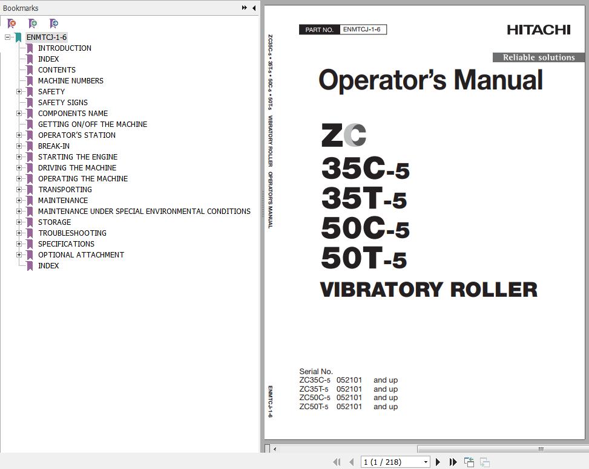Open the INTRODUCTION bookmark
Screen dimensions: 589x469
tap(64, 48)
